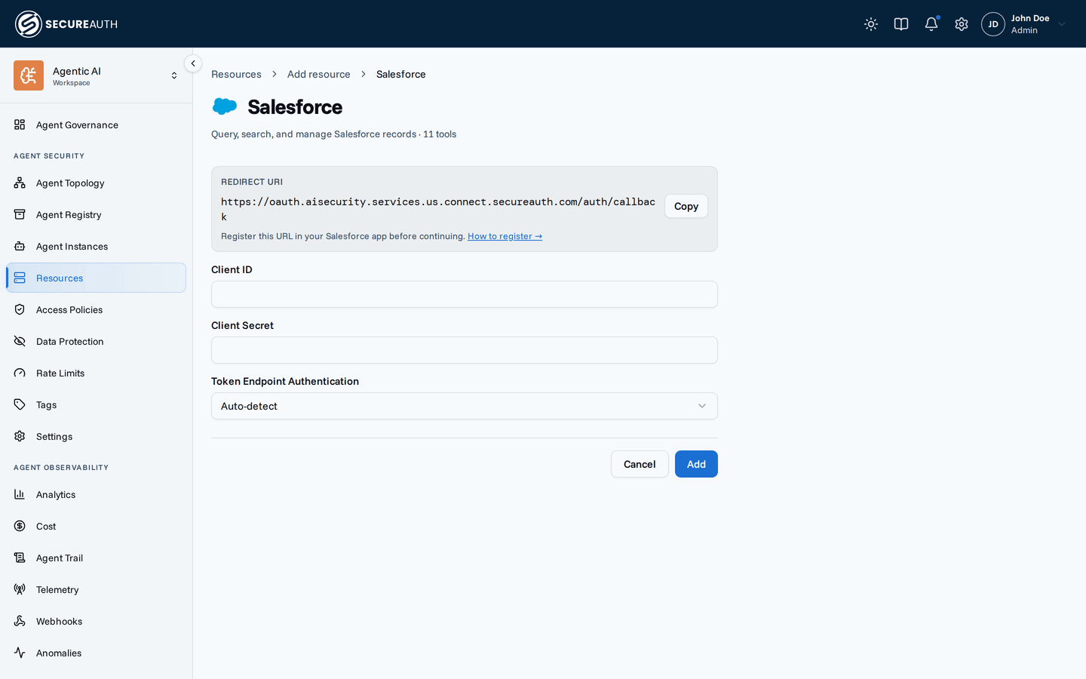The width and height of the screenshot is (1086, 679).
Task: Click the Resources server icon
Action: click(x=20, y=278)
